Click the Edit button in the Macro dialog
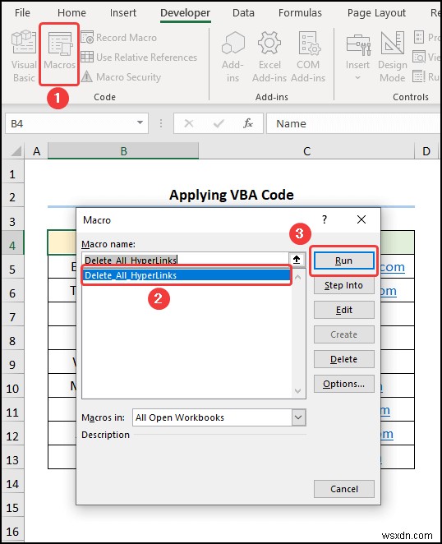This screenshot has width=442, height=544. [x=343, y=310]
